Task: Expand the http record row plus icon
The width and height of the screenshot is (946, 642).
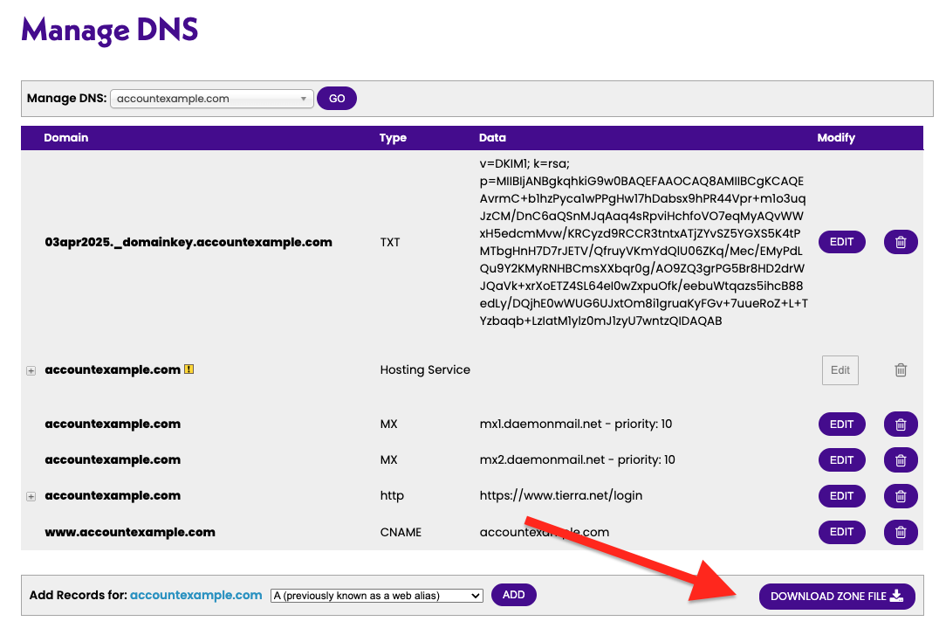Action: point(31,496)
